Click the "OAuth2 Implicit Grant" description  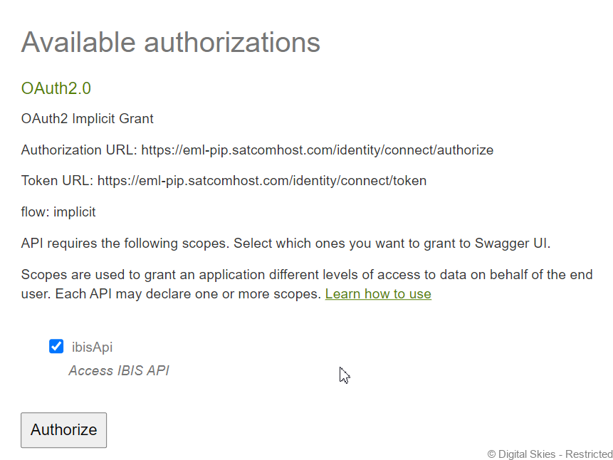click(x=88, y=119)
